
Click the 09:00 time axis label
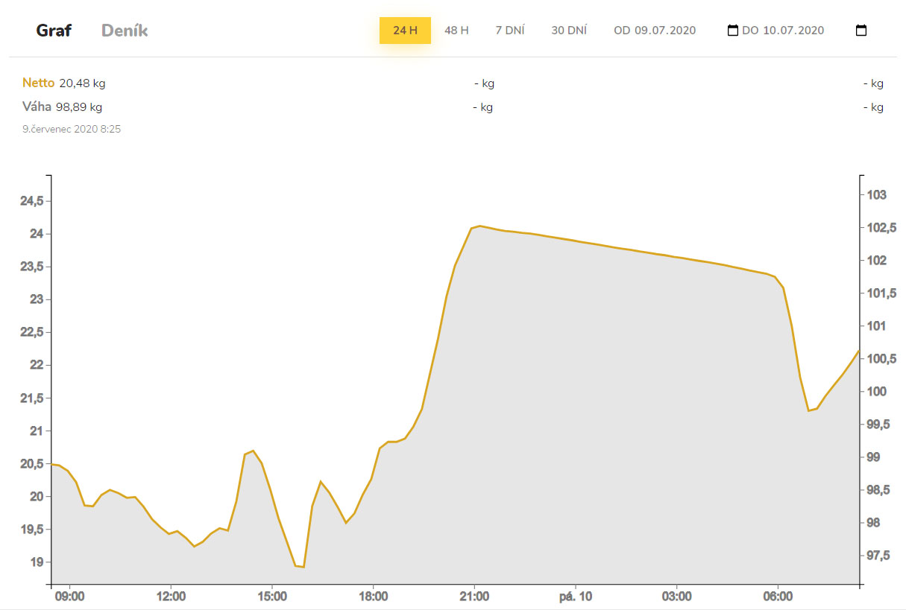[69, 597]
